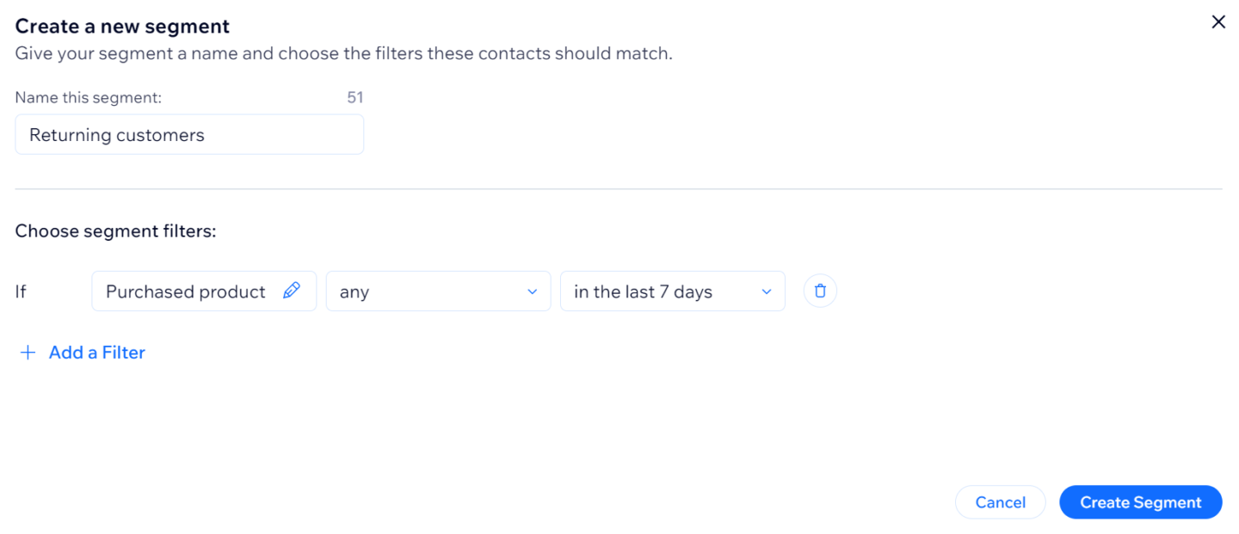Click the pencil edit icon on Purchased product

(292, 291)
